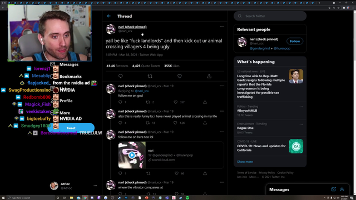The height and width of the screenshot is (200, 356).
Task: Share 'never played animal crossing' tweet
Action: (205, 123)
